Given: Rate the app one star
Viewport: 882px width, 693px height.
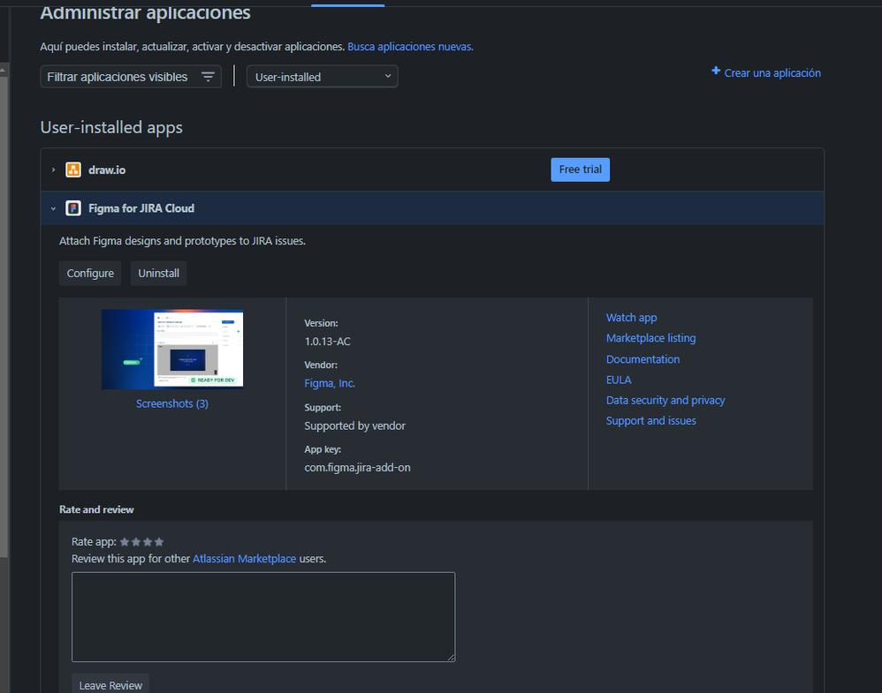Looking at the screenshot, I should coord(125,542).
